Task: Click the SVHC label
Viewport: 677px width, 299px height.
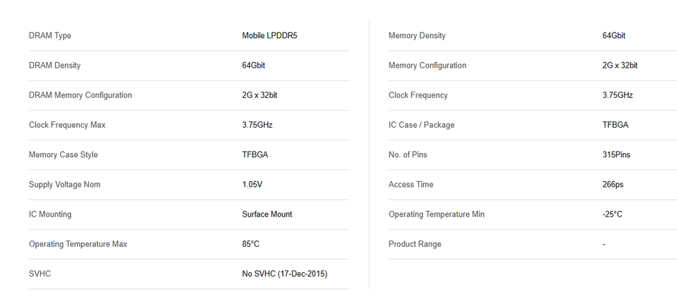Action: (39, 274)
